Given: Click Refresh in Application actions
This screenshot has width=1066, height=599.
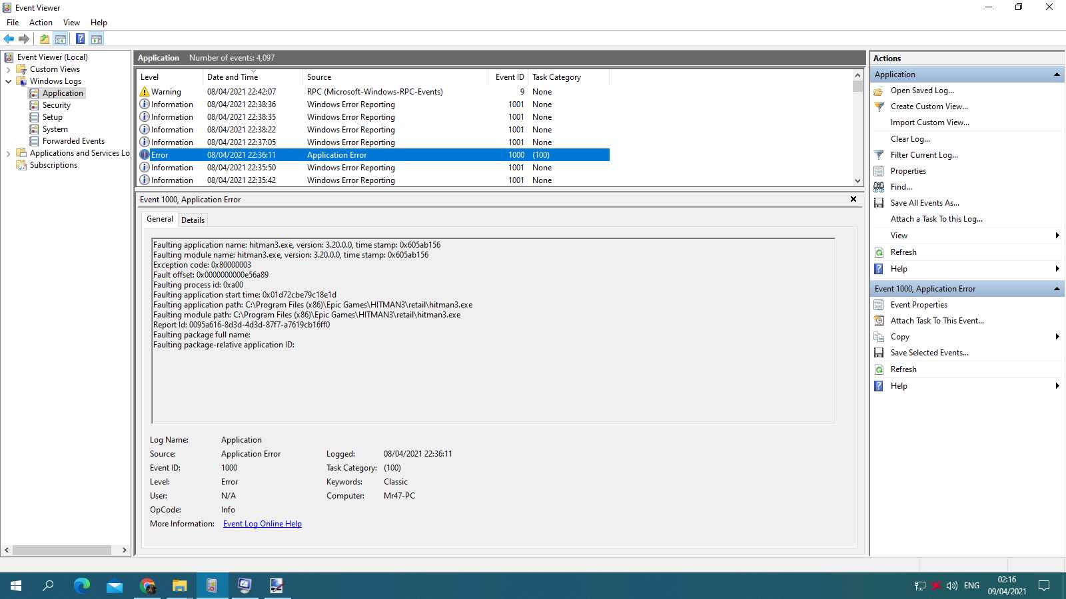Looking at the screenshot, I should point(903,252).
